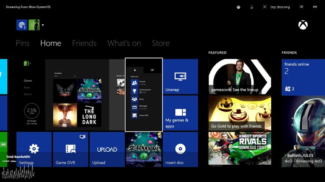The width and height of the screenshot is (325, 182).
Task: Select Games in the games list sidebar
Action: (x=28, y=81)
